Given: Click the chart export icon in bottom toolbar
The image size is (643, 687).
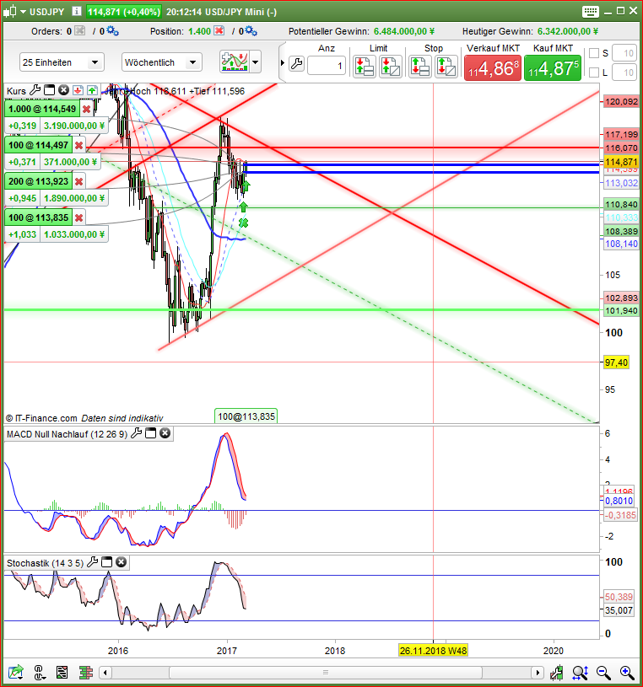Looking at the screenshot, I should coord(16,672).
